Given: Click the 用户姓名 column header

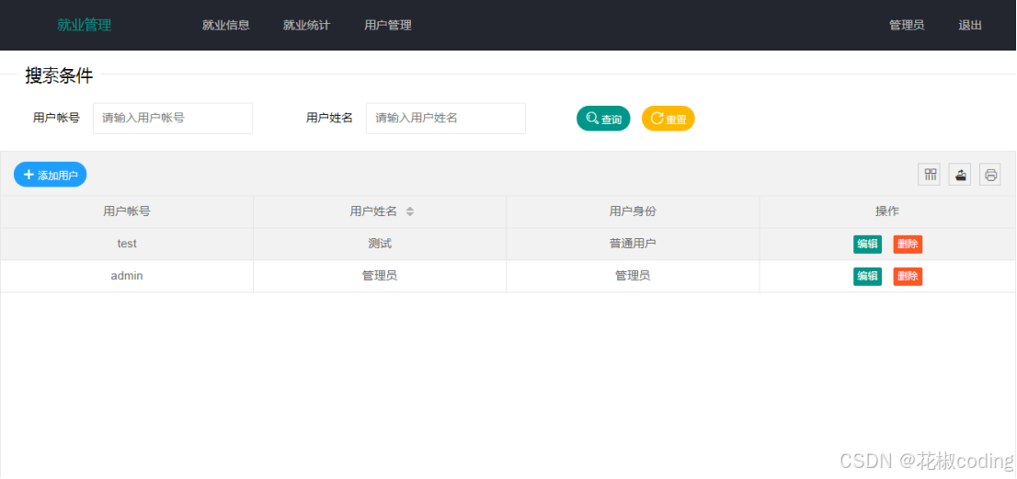Looking at the screenshot, I should pyautogui.click(x=380, y=211).
